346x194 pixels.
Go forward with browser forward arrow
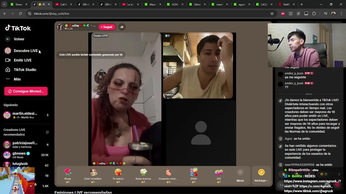click(x=12, y=13)
